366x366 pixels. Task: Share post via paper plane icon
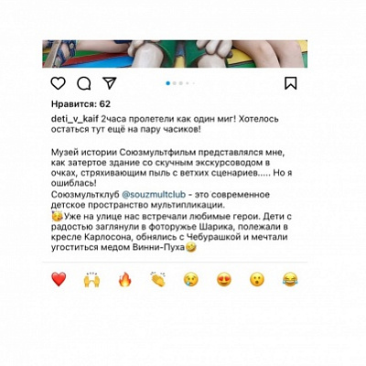tap(109, 82)
